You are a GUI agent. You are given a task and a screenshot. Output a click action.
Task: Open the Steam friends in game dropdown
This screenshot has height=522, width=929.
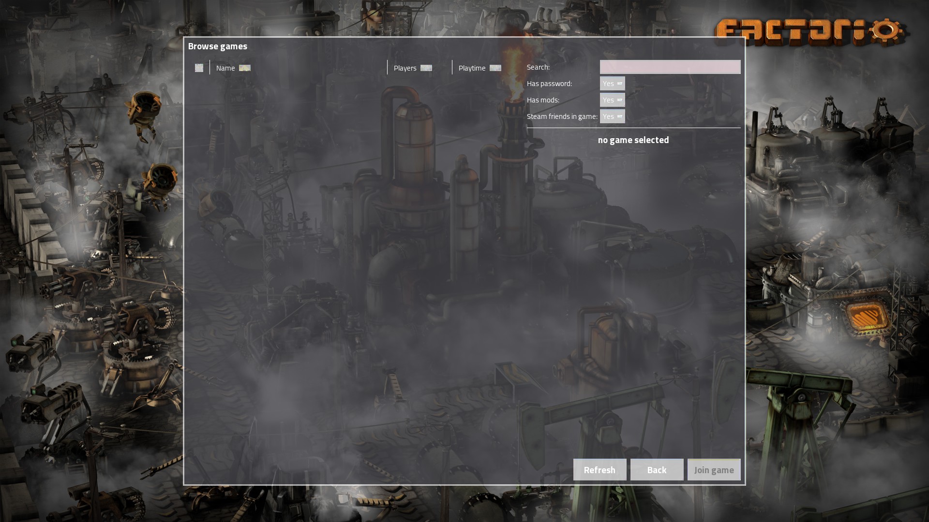coord(613,116)
